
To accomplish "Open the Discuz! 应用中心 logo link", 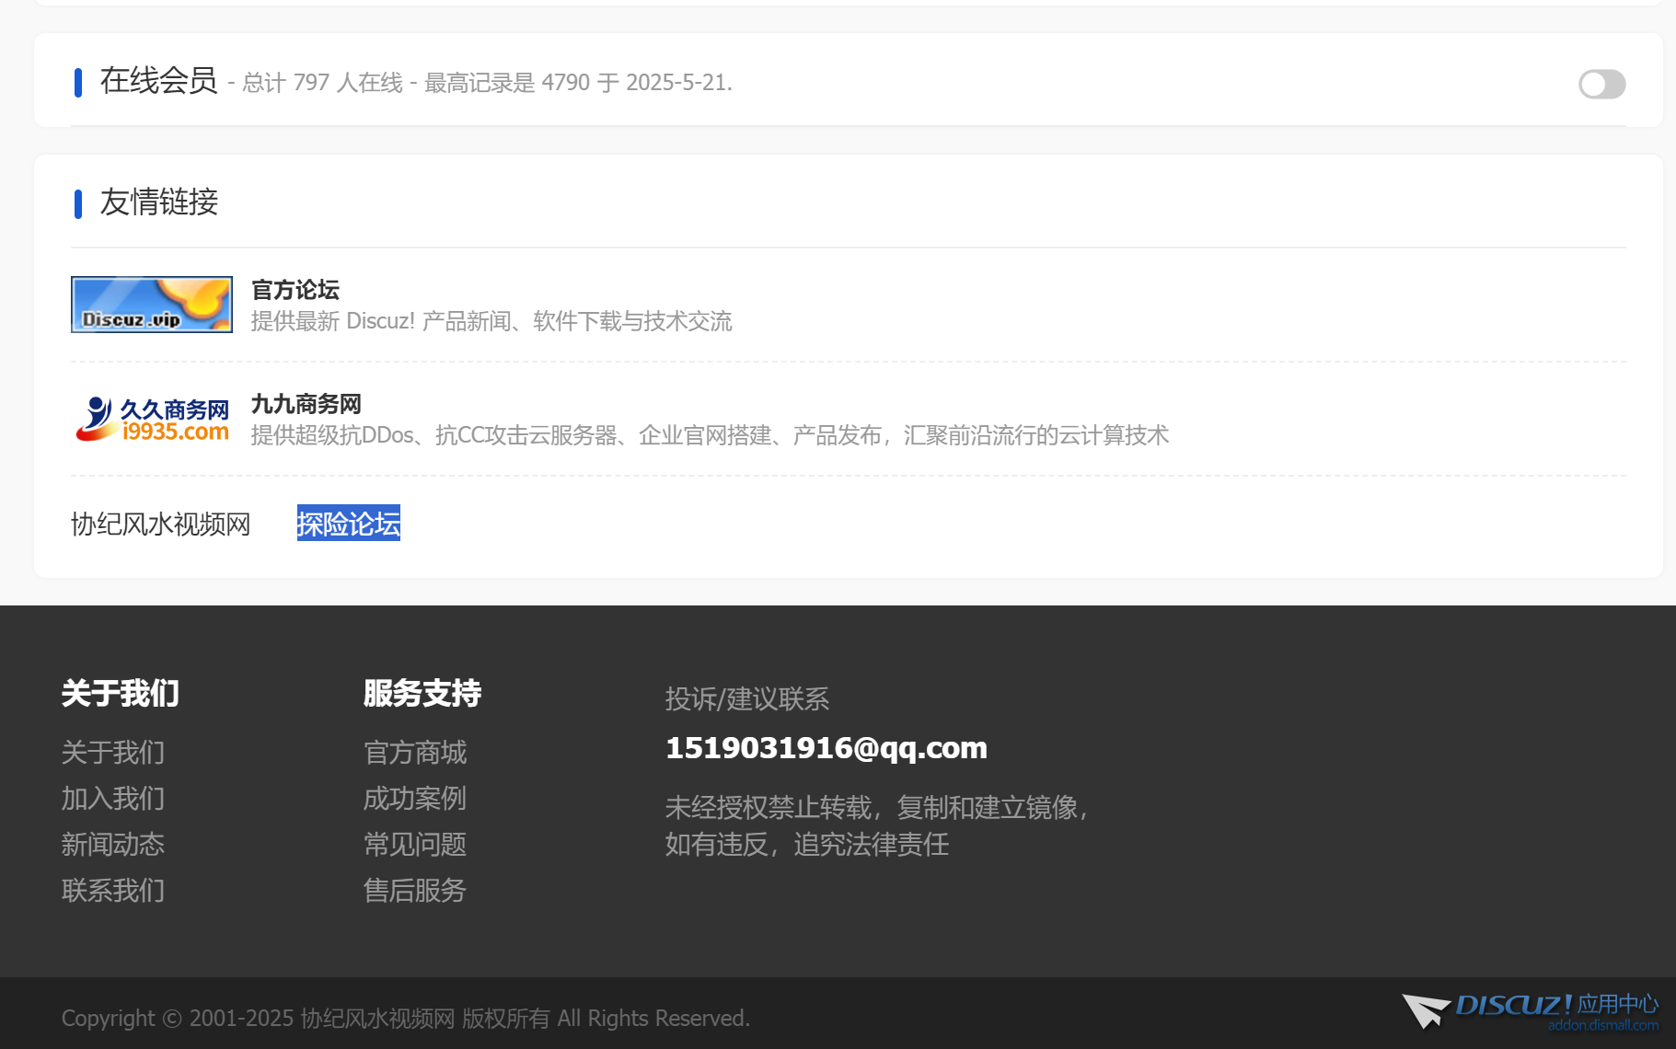I will pos(1531,1010).
